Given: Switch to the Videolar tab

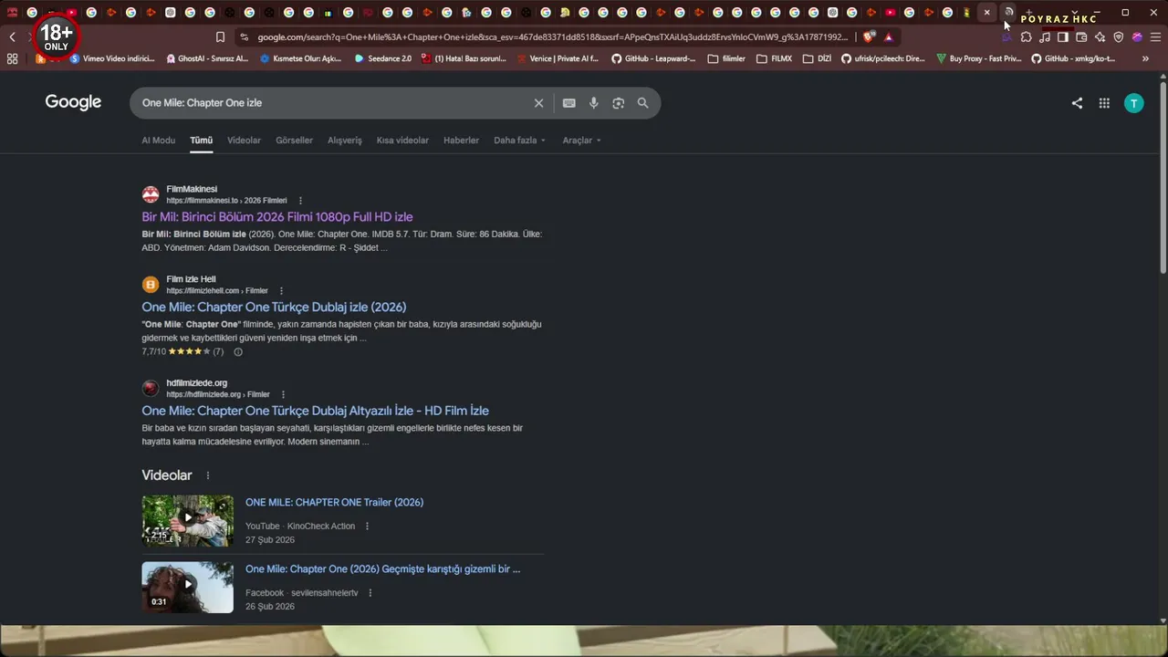Looking at the screenshot, I should tap(244, 141).
